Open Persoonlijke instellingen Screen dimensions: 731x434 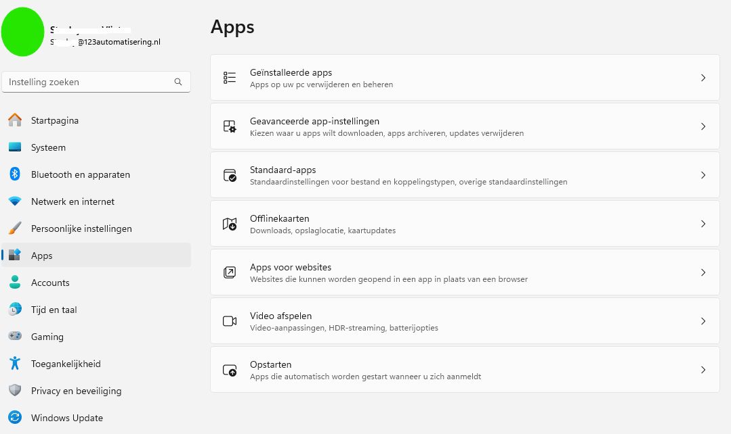(81, 228)
